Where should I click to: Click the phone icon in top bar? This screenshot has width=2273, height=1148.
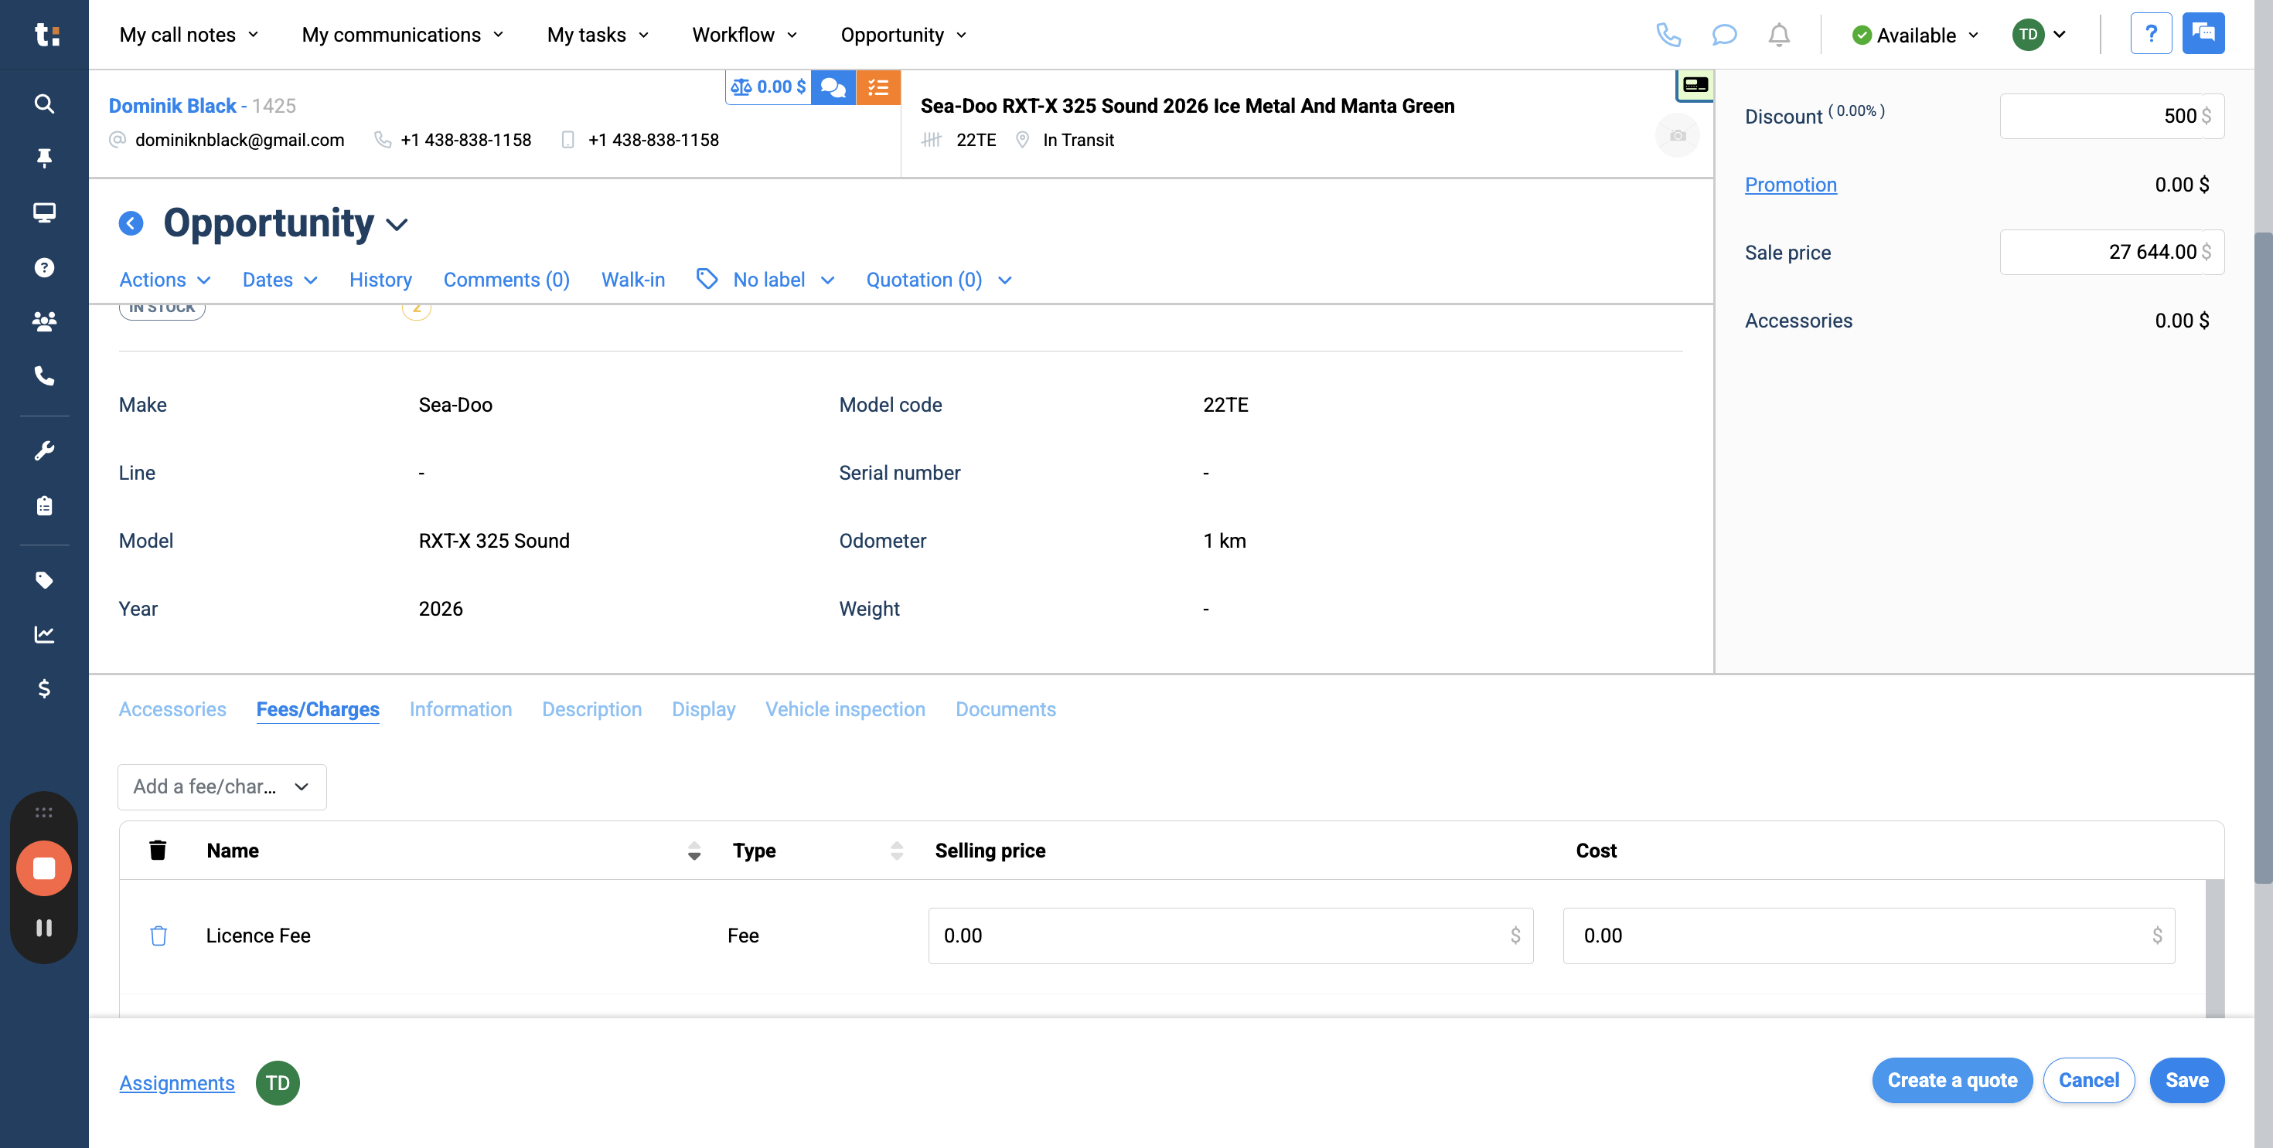pyautogui.click(x=1669, y=36)
